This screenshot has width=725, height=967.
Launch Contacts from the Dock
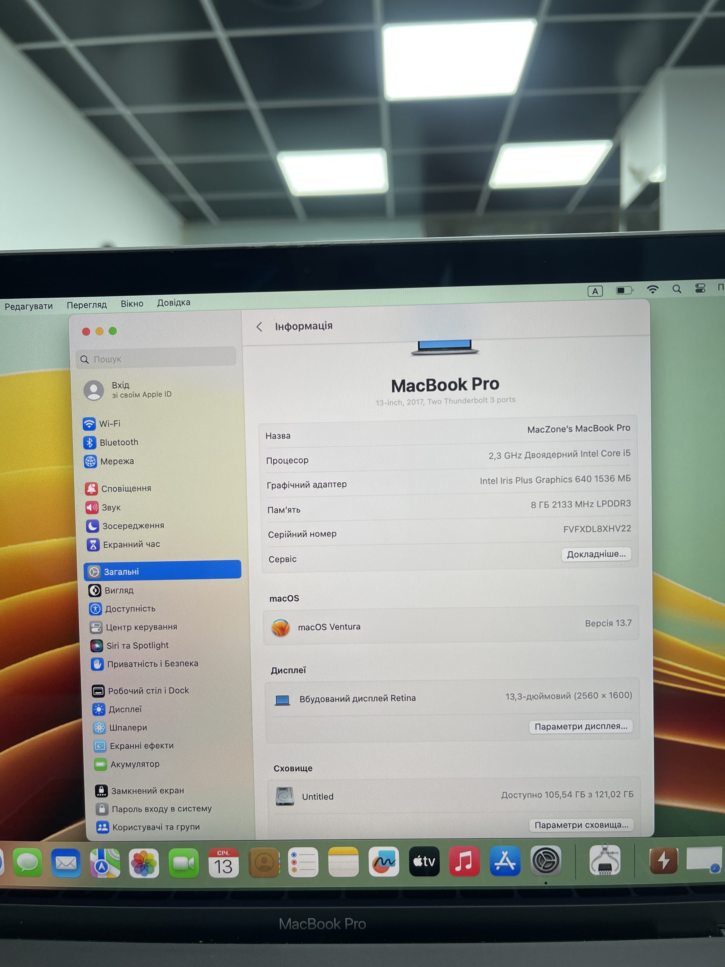tap(264, 862)
